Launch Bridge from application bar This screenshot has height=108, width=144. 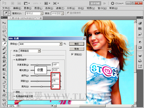pyautogui.click(x=13, y=3)
